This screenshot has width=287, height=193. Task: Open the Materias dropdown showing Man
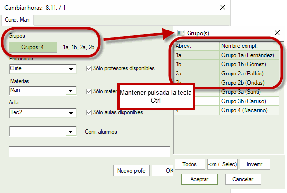pyautogui.click(x=71, y=91)
